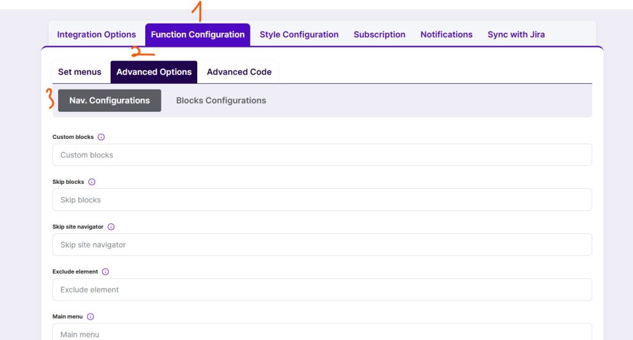Open the Sync with Jira tab
This screenshot has width=633, height=340.
click(516, 35)
